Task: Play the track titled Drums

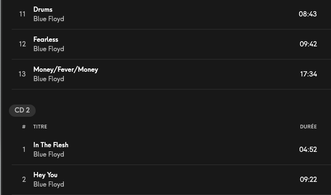Action: click(43, 9)
